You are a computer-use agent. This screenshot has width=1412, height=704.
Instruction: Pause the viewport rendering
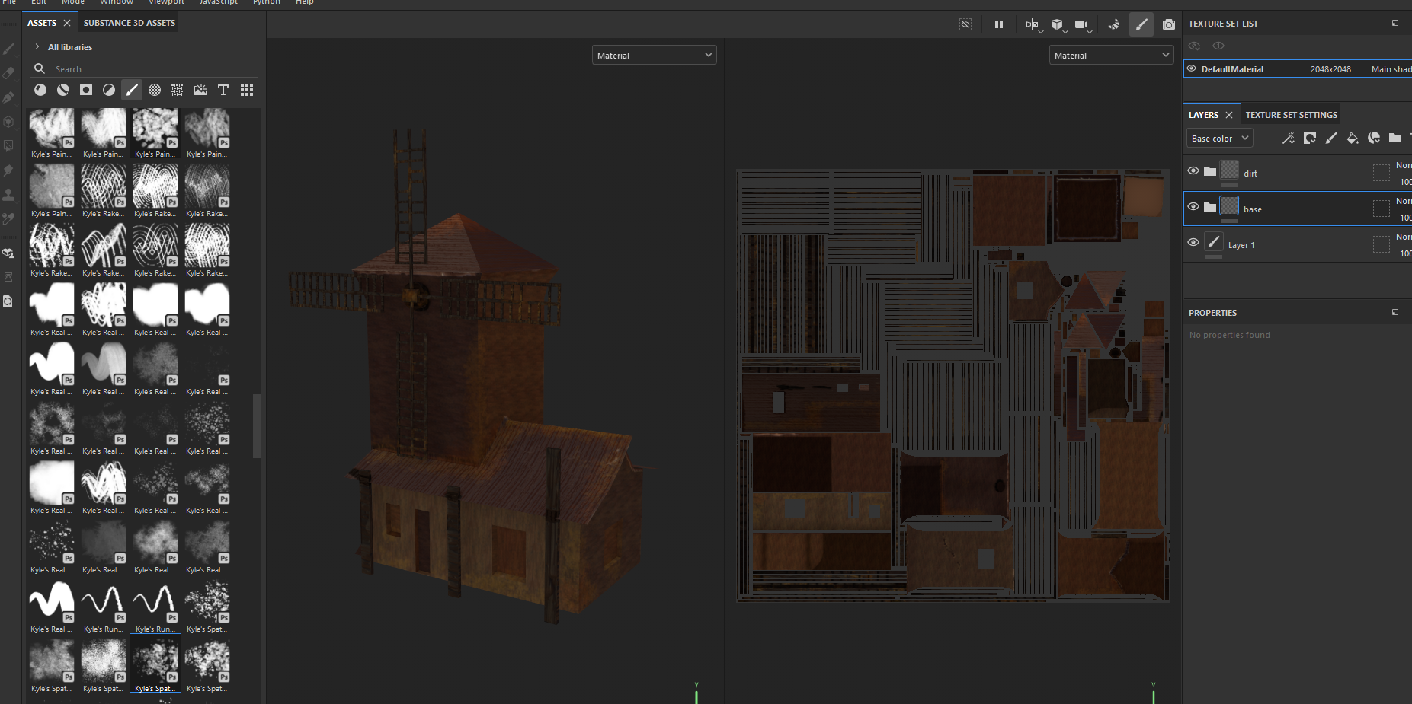pyautogui.click(x=998, y=24)
